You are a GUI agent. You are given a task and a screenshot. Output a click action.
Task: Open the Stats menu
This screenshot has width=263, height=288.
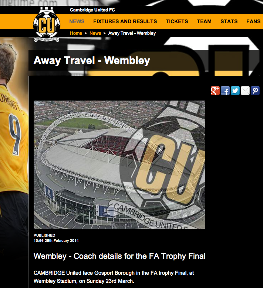click(x=229, y=21)
